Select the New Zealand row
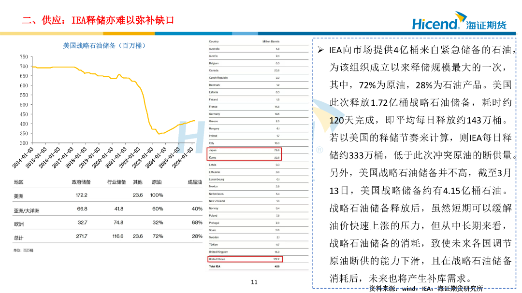522x293 pixels. (x=258, y=201)
